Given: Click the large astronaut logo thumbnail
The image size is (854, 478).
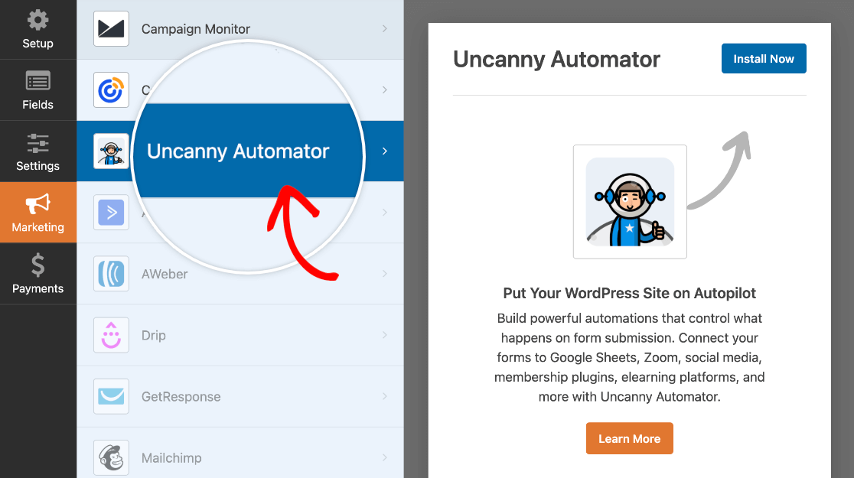Looking at the screenshot, I should (x=630, y=201).
